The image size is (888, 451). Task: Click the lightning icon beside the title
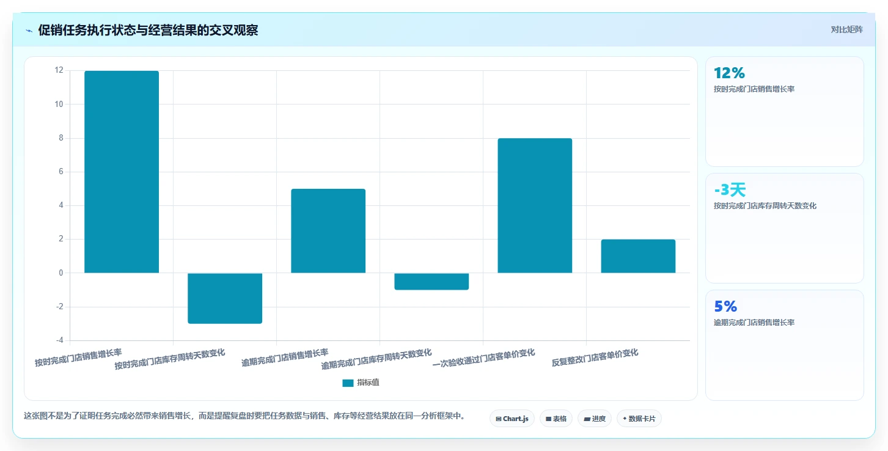pyautogui.click(x=29, y=31)
